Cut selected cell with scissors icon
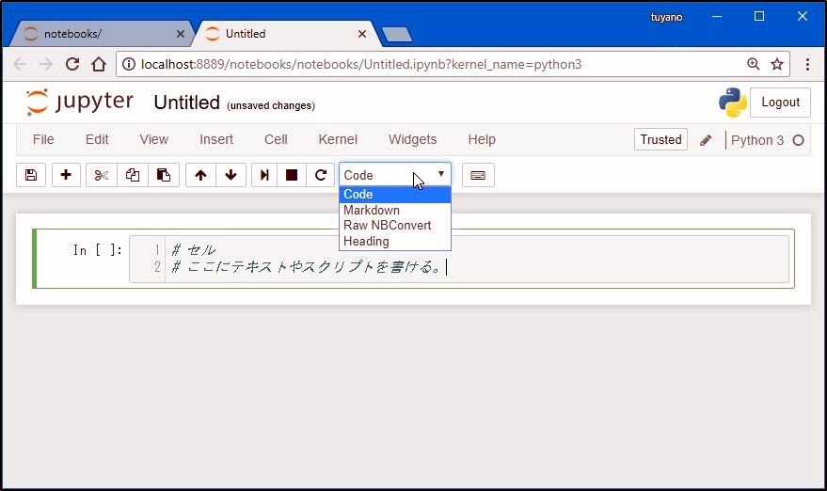 coord(102,175)
